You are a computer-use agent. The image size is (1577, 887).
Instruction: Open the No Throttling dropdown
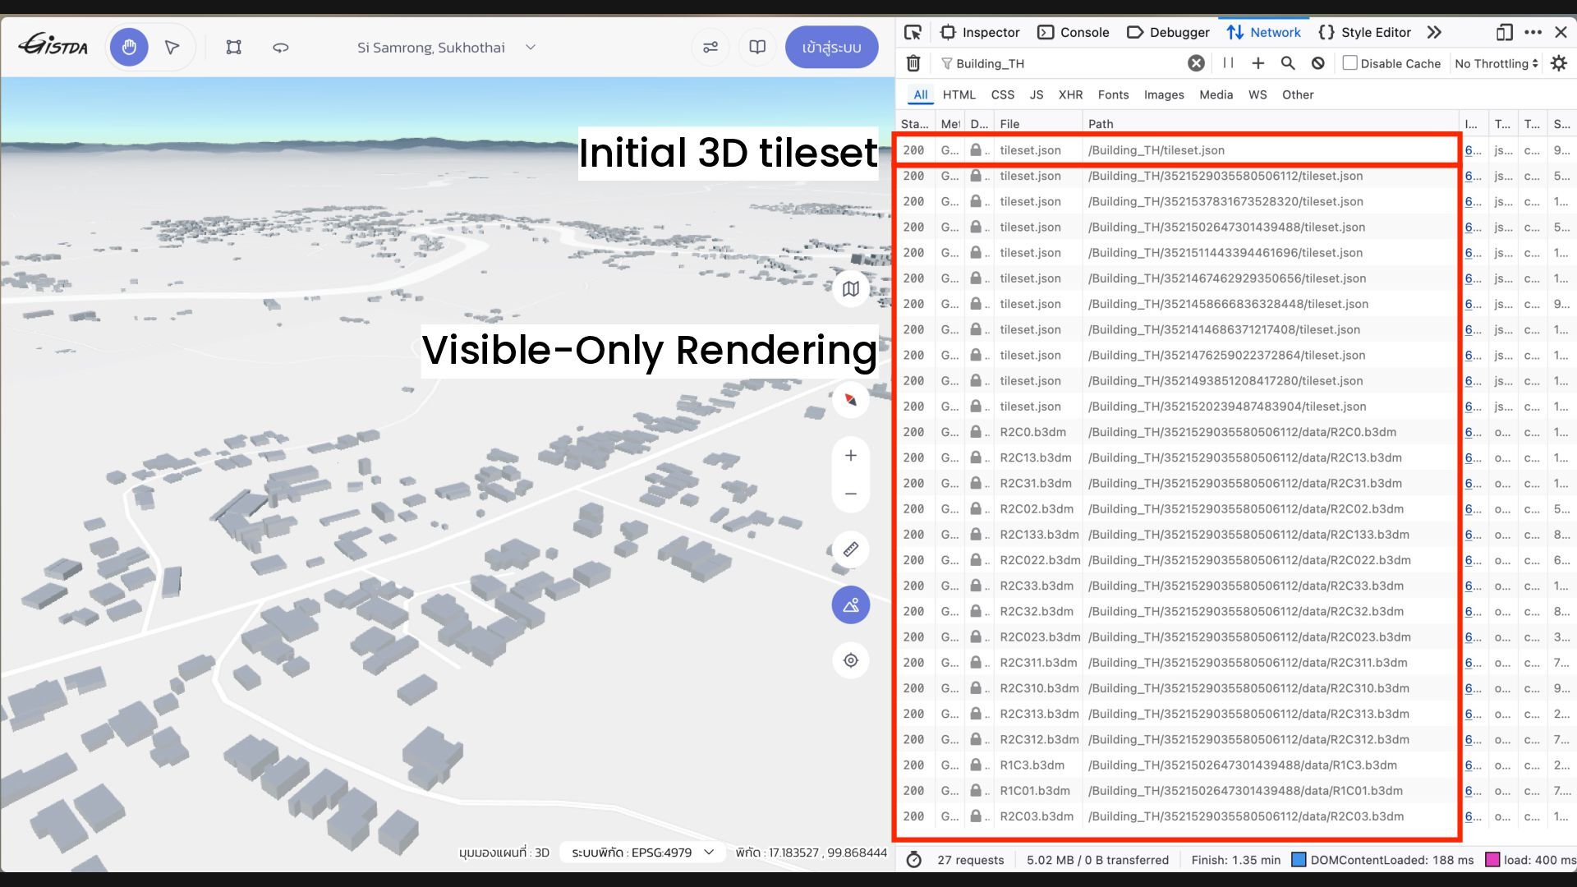1496,63
